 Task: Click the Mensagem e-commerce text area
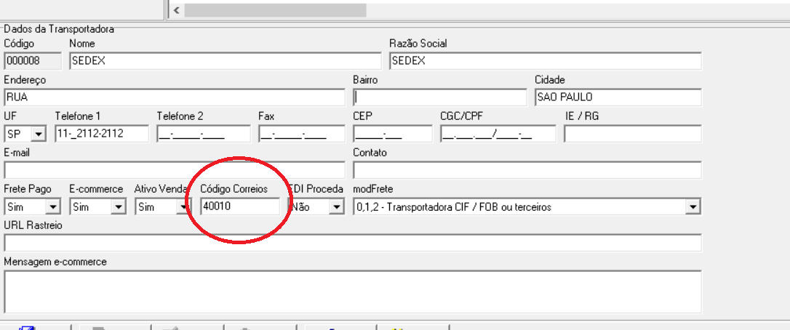pos(353,291)
